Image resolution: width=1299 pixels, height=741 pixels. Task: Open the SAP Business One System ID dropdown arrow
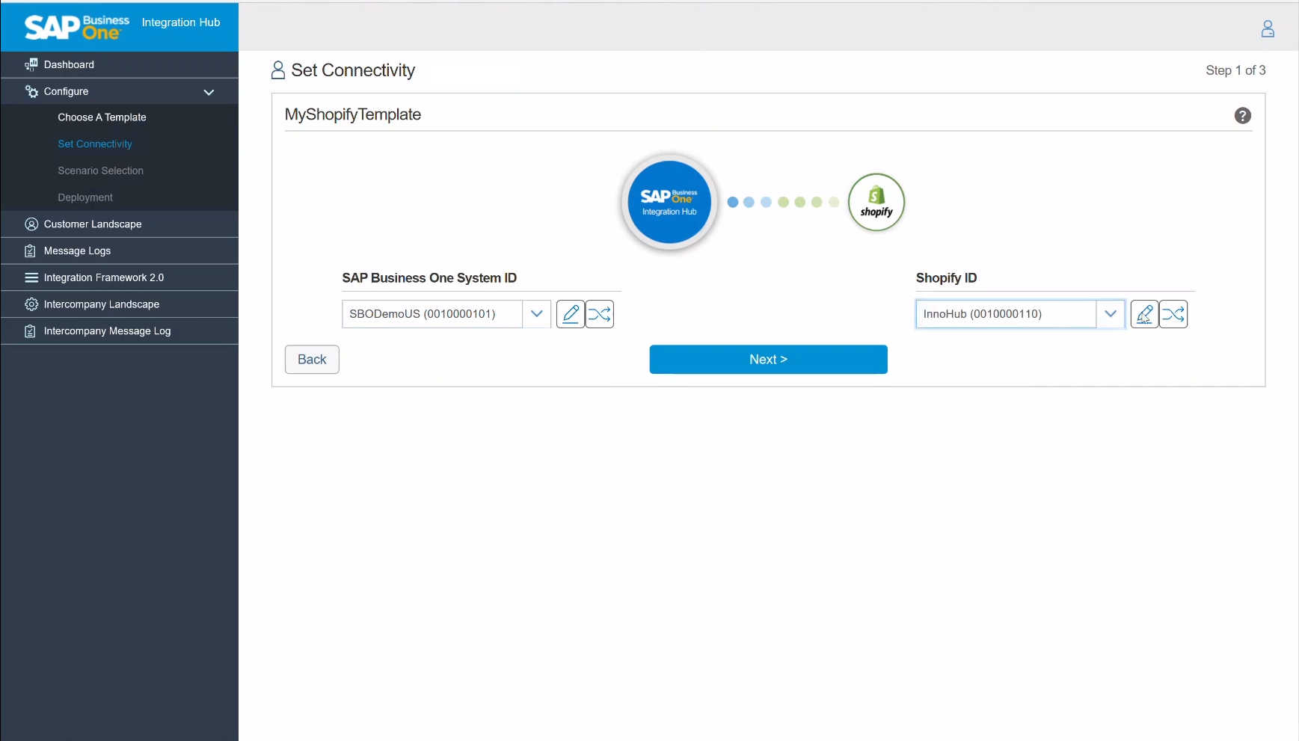[536, 314]
